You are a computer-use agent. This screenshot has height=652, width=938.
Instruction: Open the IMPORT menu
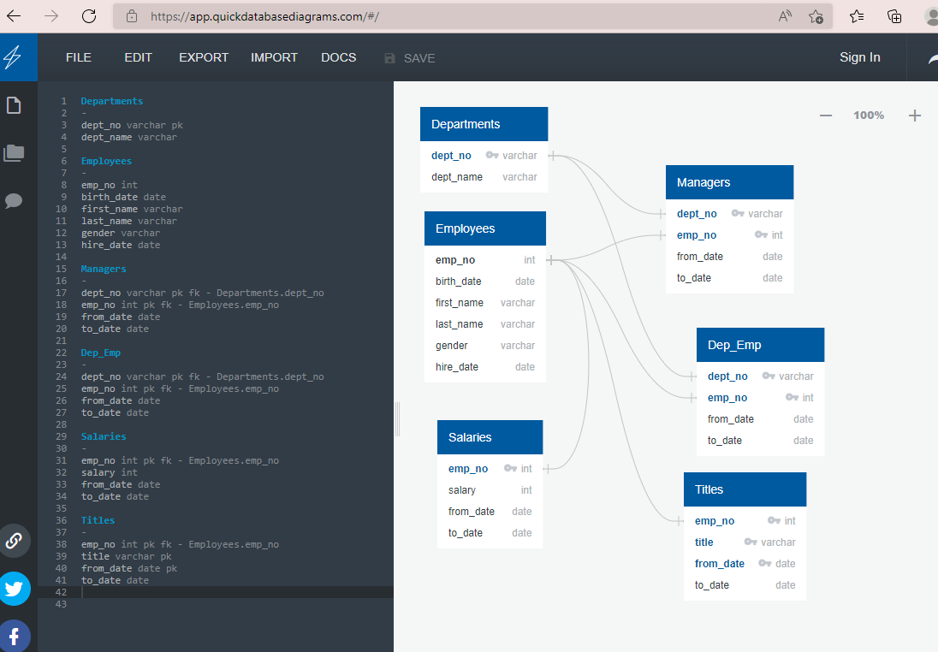pyautogui.click(x=274, y=57)
